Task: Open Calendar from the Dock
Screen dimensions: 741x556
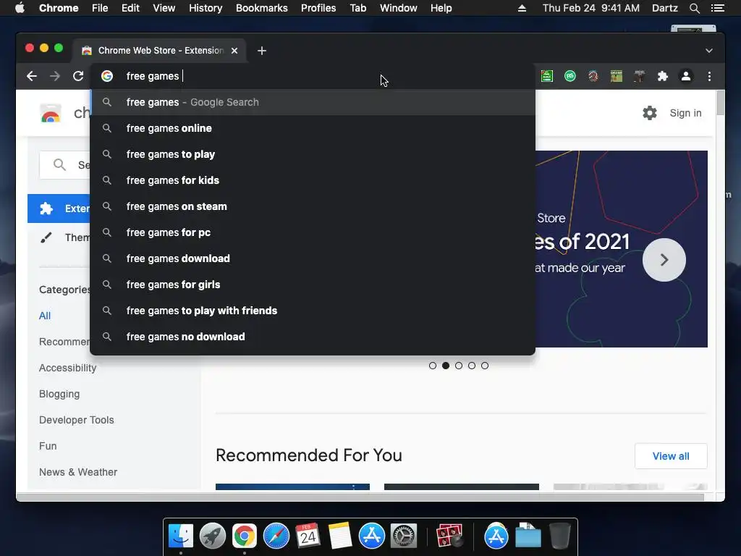Action: coord(308,536)
